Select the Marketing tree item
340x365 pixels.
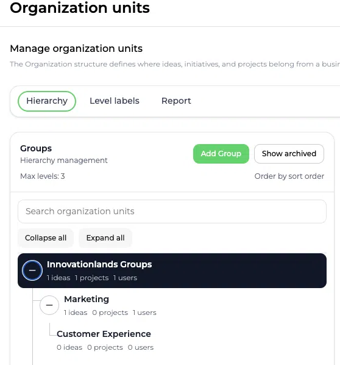87,299
